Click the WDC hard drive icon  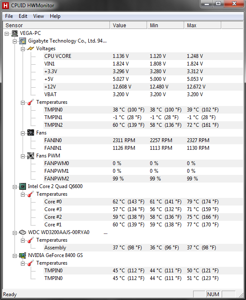tap(23, 232)
